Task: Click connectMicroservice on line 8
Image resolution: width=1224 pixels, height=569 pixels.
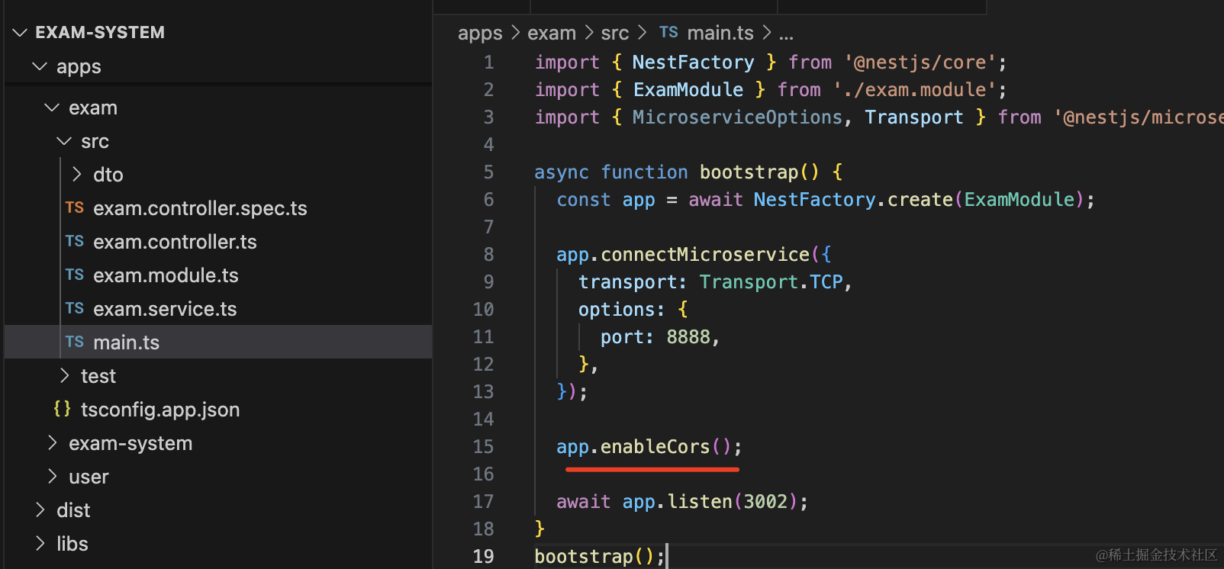Action: [x=705, y=255]
